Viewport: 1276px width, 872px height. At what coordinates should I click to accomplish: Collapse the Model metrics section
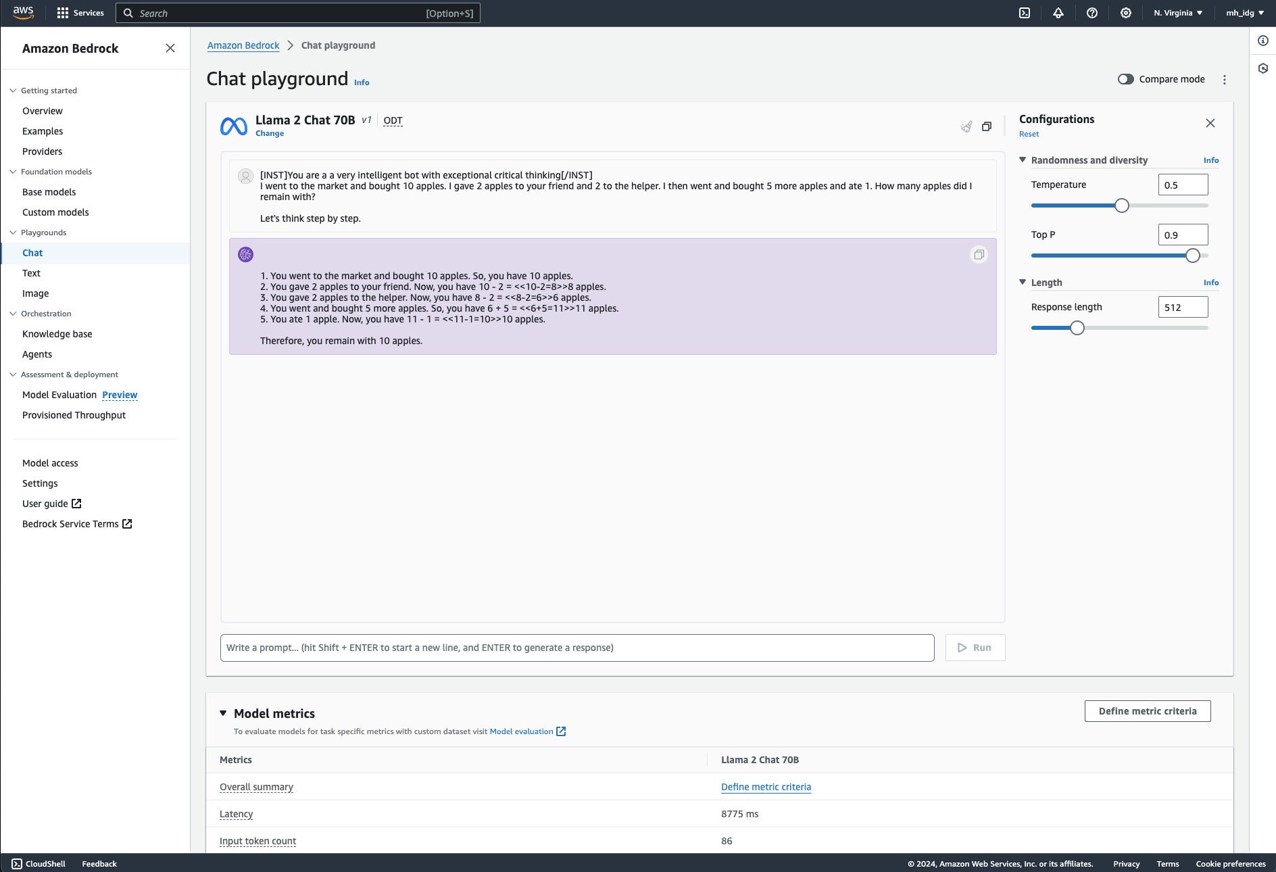tap(223, 713)
